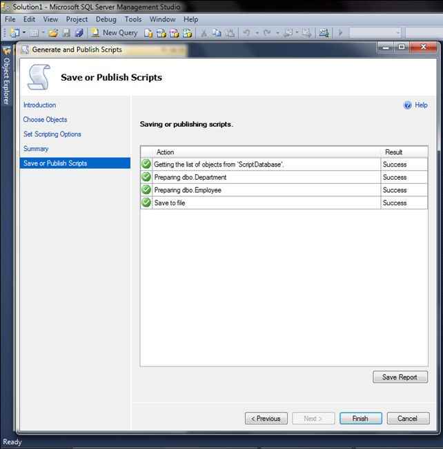Select the 'Getting the list of objects' row
The image size is (443, 449).
(284, 165)
